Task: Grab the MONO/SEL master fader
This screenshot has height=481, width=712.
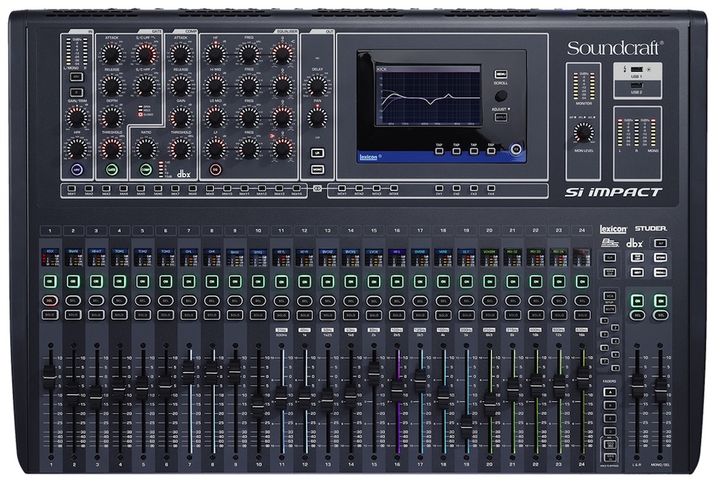Action: click(x=661, y=390)
